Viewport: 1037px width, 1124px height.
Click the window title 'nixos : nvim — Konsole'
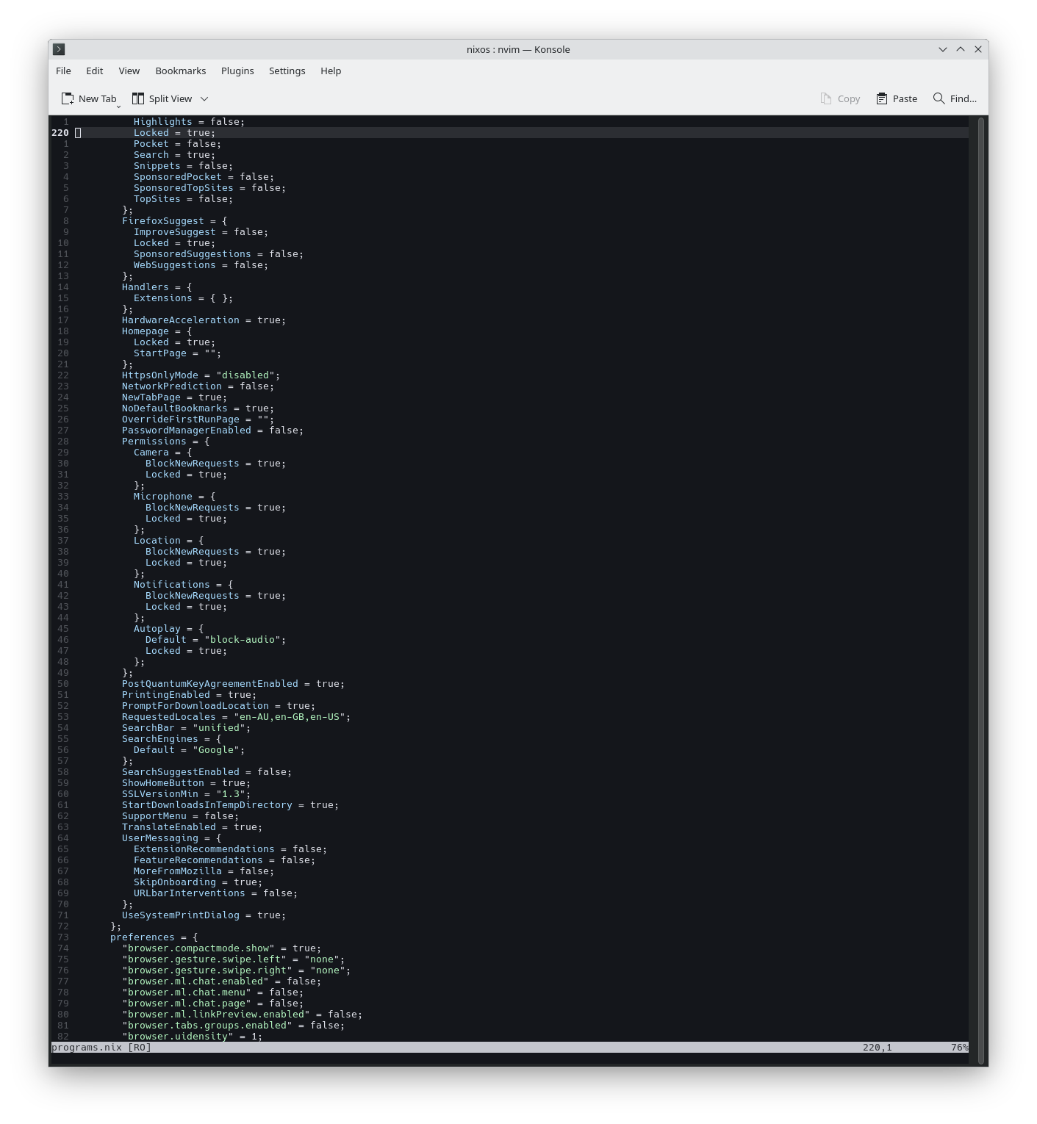[518, 49]
